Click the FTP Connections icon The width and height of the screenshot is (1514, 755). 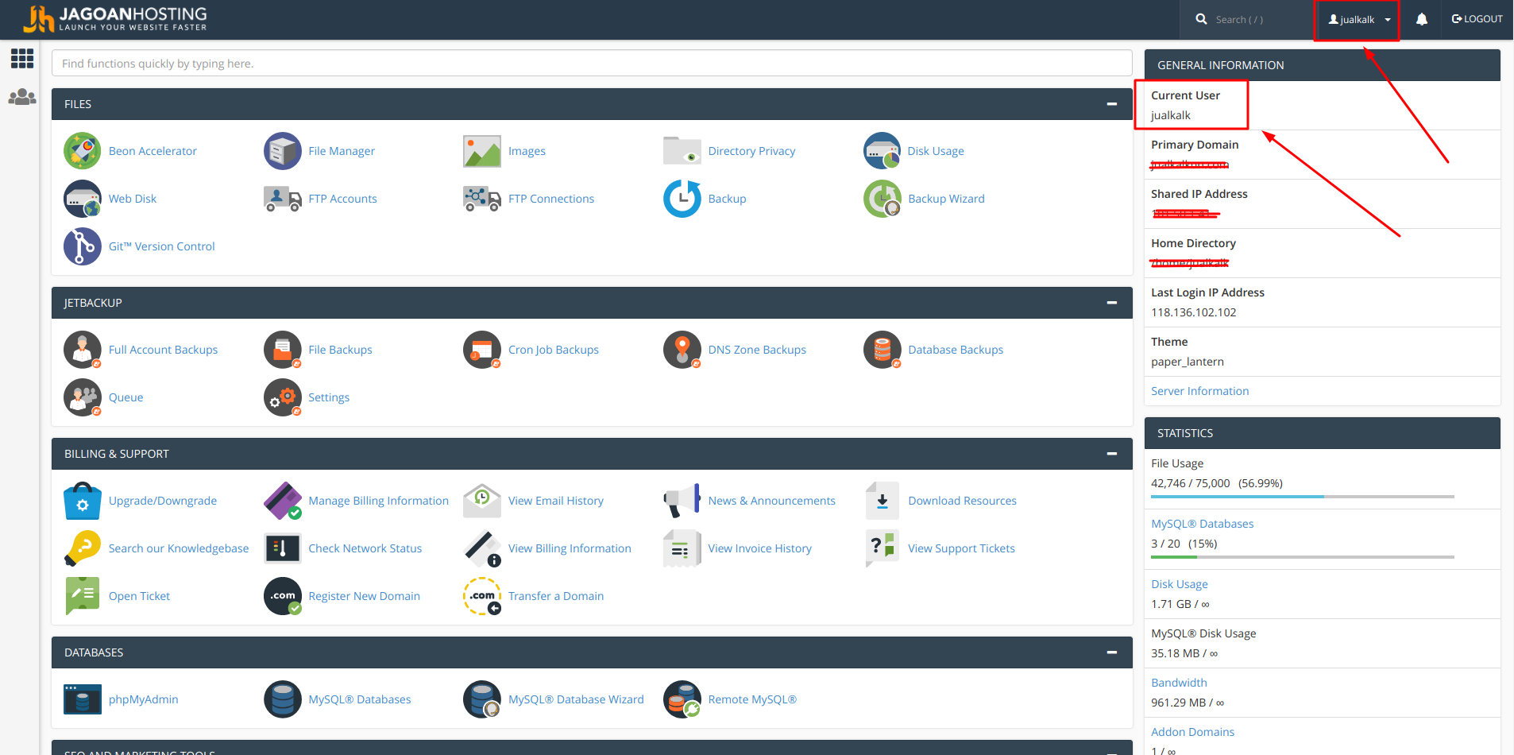pyautogui.click(x=482, y=199)
